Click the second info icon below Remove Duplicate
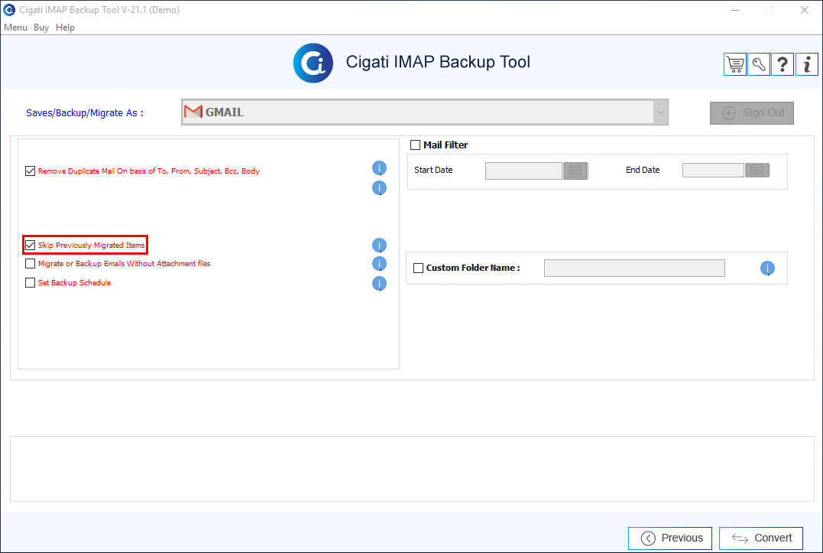Screen dimensions: 823x553 point(379,188)
